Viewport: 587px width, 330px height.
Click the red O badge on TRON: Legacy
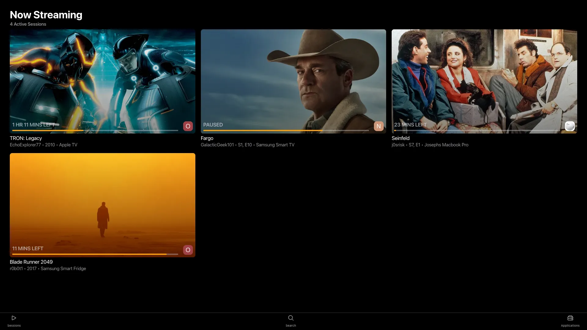(x=188, y=126)
